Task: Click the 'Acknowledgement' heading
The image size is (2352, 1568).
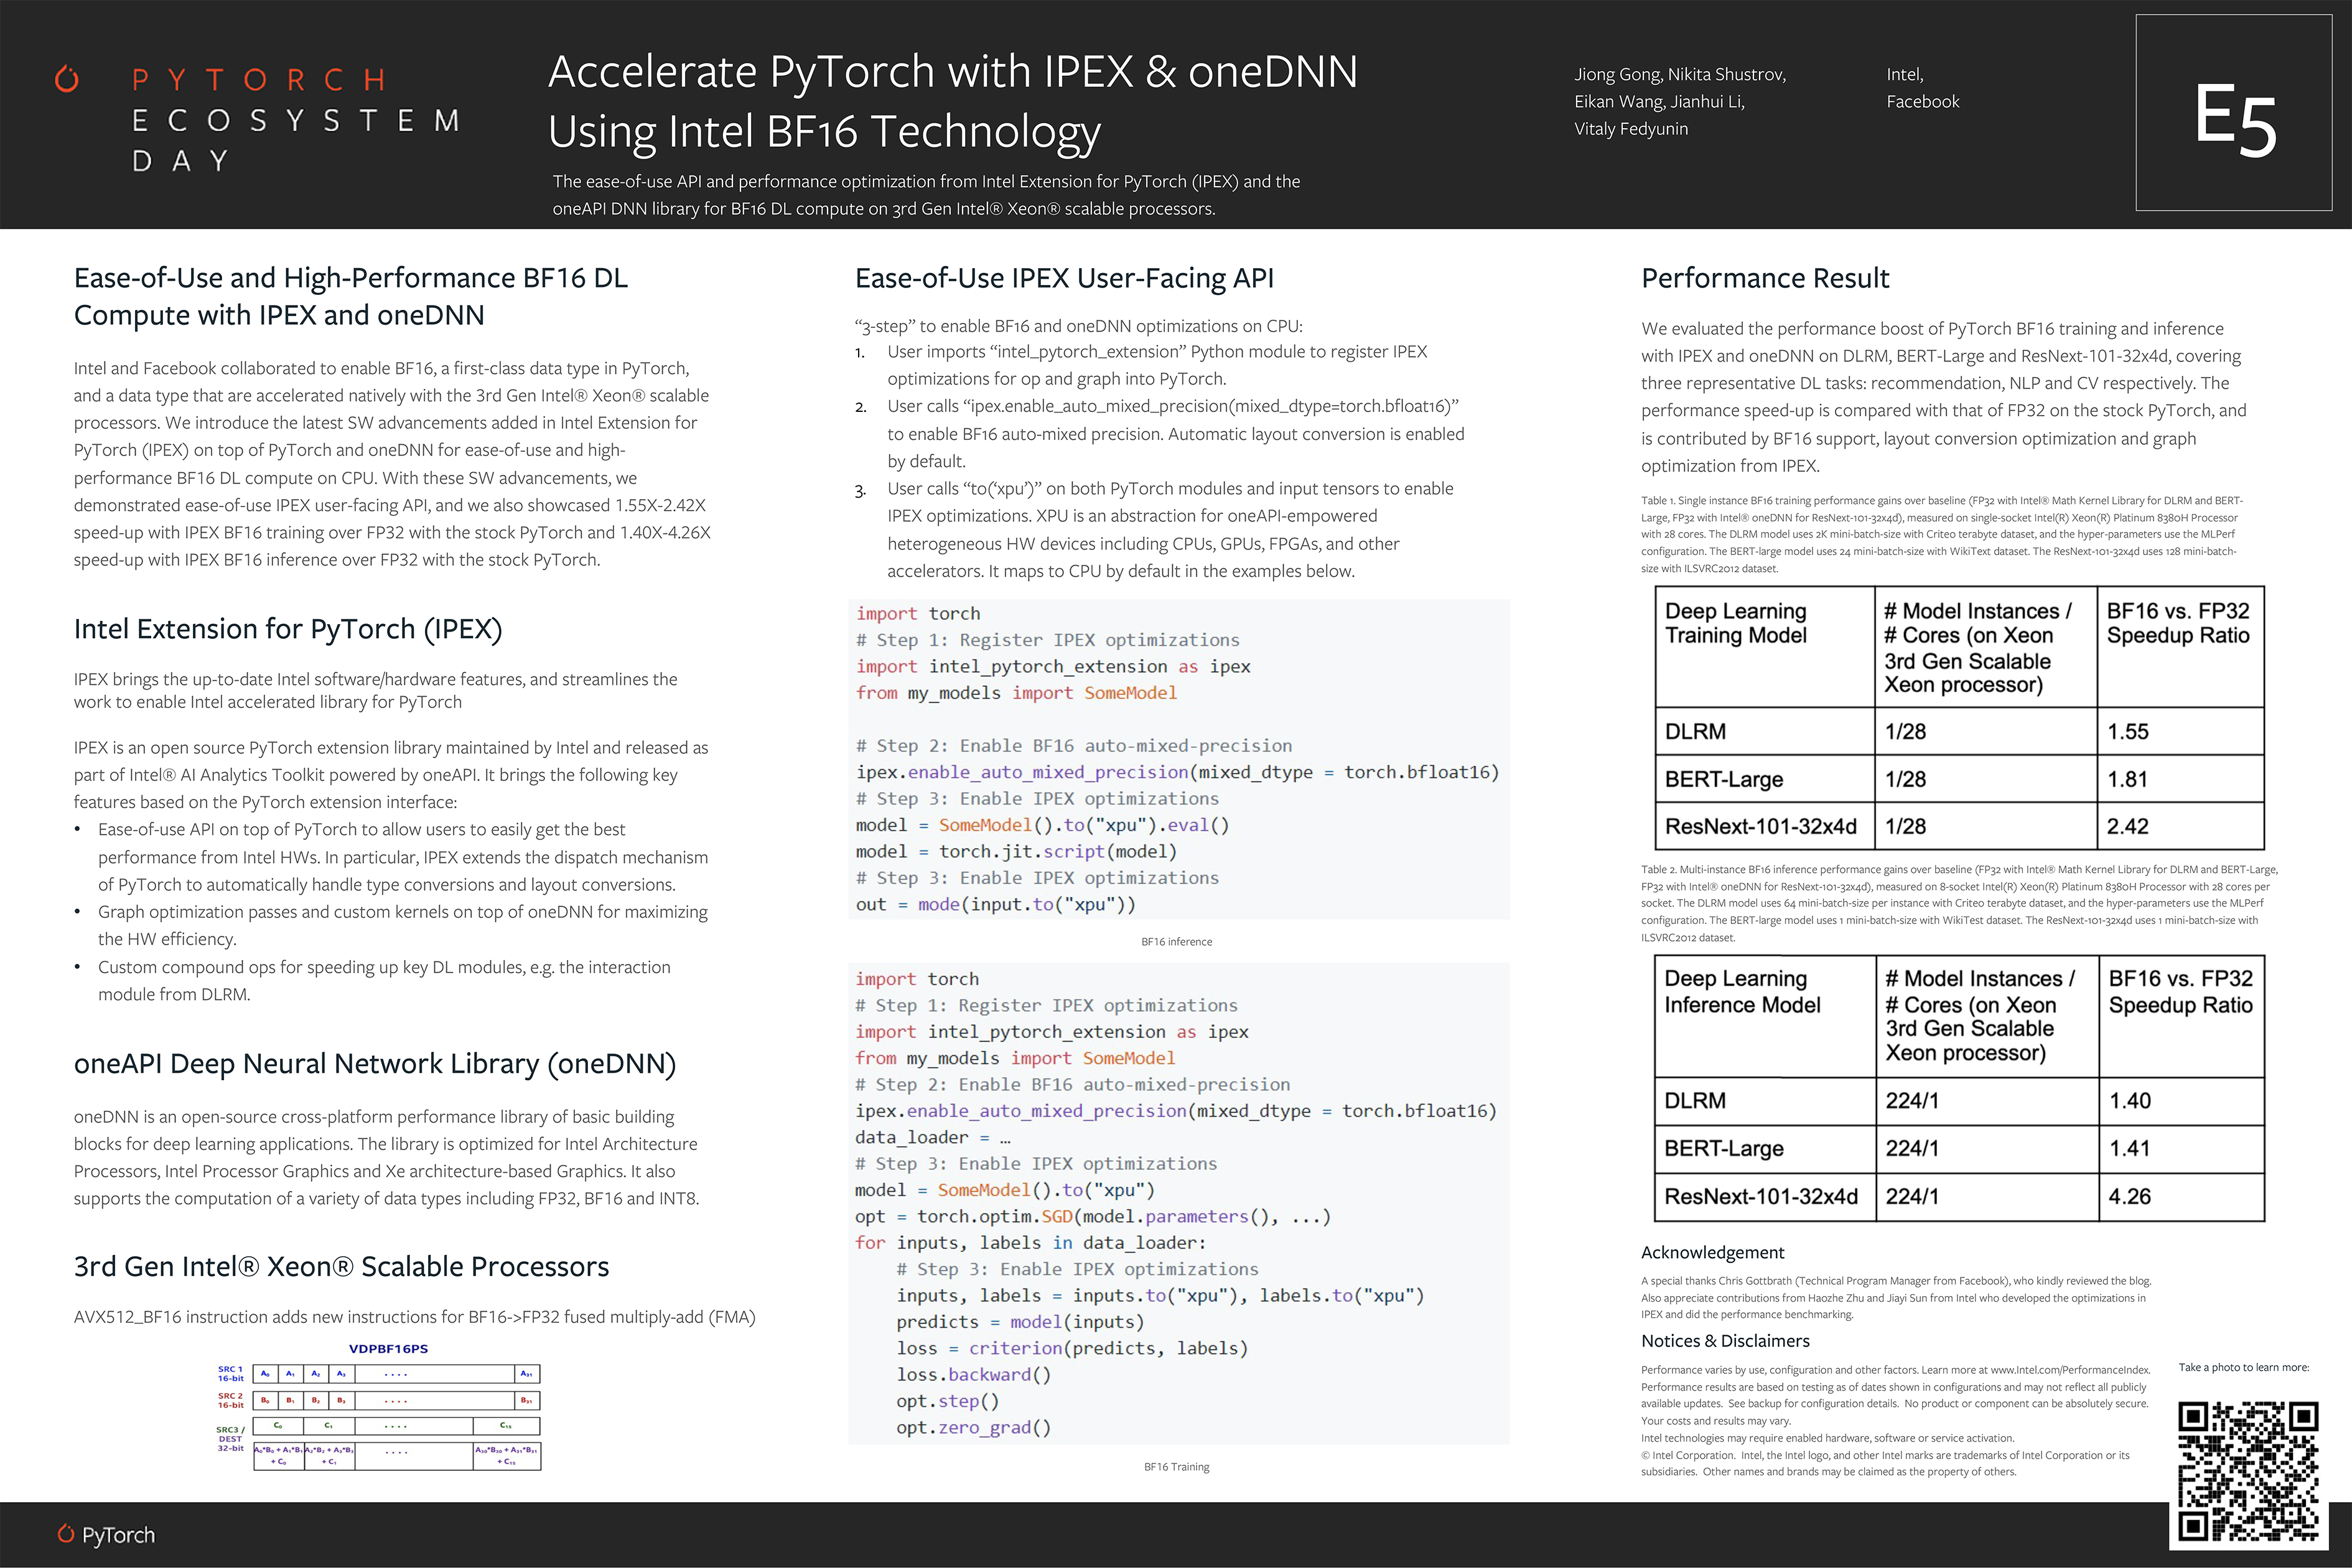Action: (1712, 1252)
